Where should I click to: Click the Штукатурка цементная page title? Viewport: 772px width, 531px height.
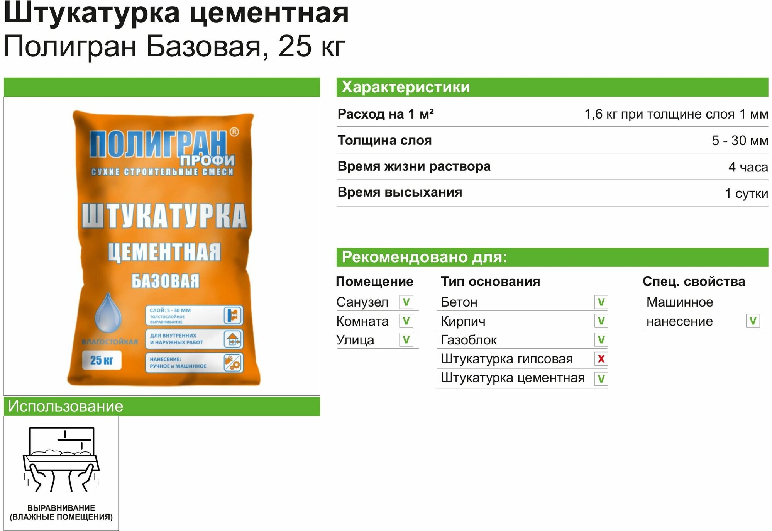tap(176, 14)
